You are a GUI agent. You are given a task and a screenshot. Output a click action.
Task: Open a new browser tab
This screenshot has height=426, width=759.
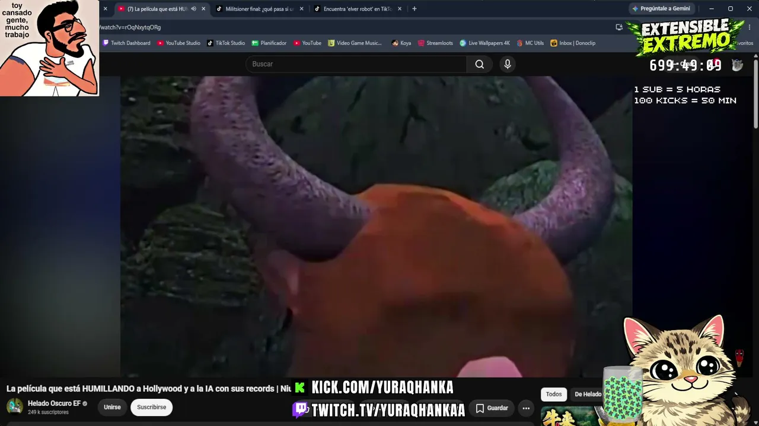coord(414,9)
